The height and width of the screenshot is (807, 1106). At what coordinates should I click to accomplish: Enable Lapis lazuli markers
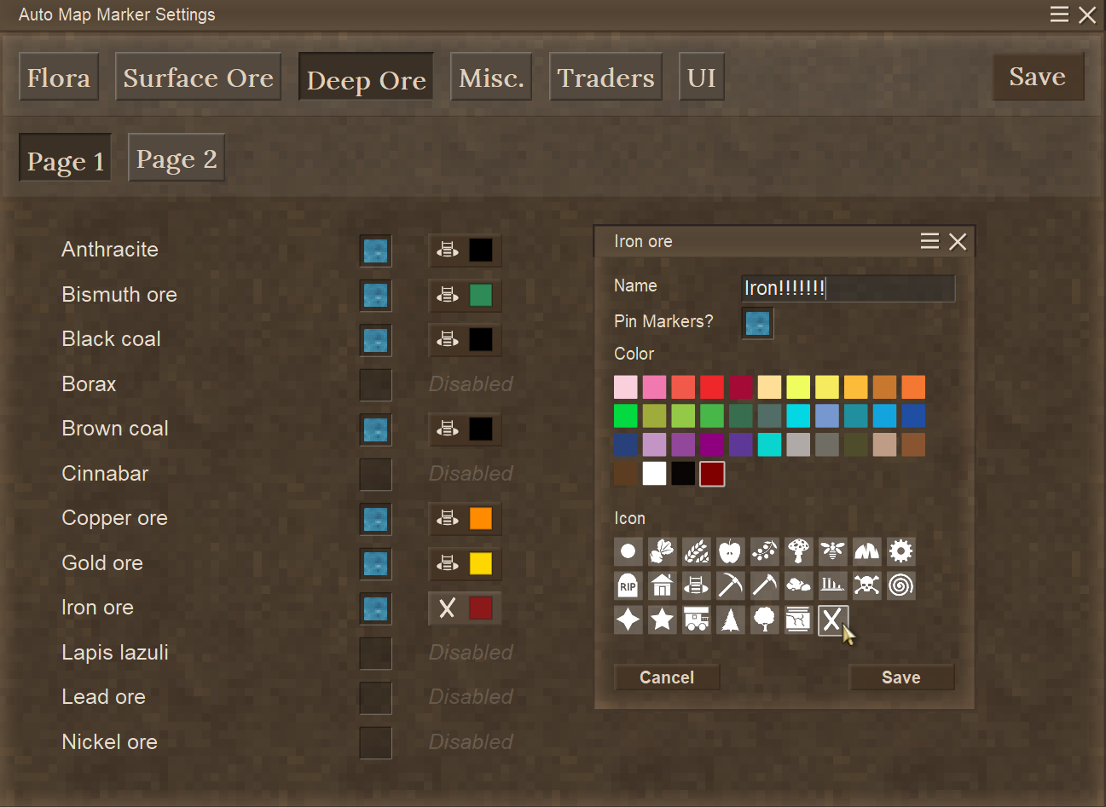tap(376, 654)
